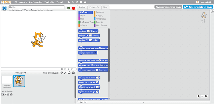Open the language globe menu
The image size is (214, 104).
tap(16, 2)
